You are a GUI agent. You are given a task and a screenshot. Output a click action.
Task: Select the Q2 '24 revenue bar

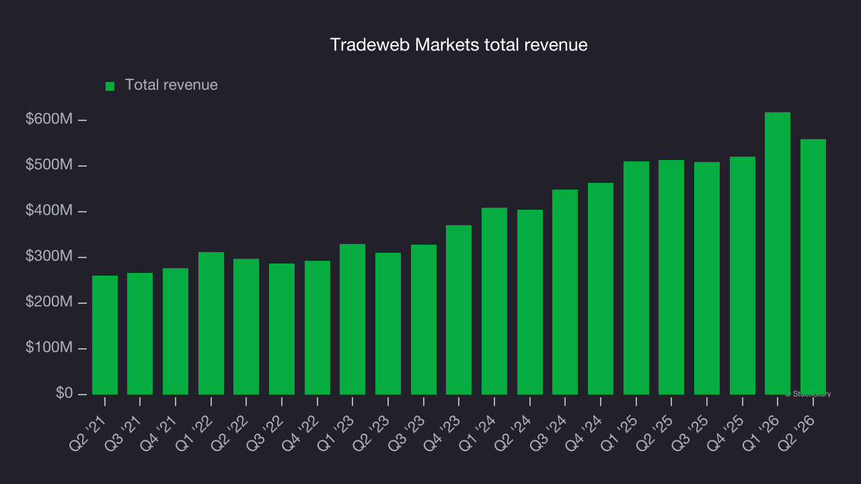pos(530,302)
